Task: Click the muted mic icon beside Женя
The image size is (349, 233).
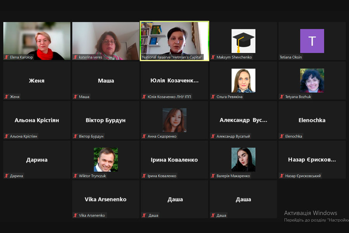Action: click(x=7, y=97)
